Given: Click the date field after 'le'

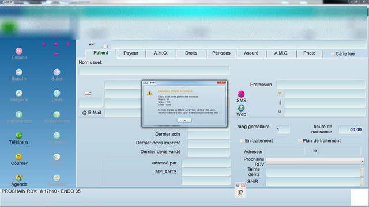Looking at the screenshot, I should (x=340, y=151).
